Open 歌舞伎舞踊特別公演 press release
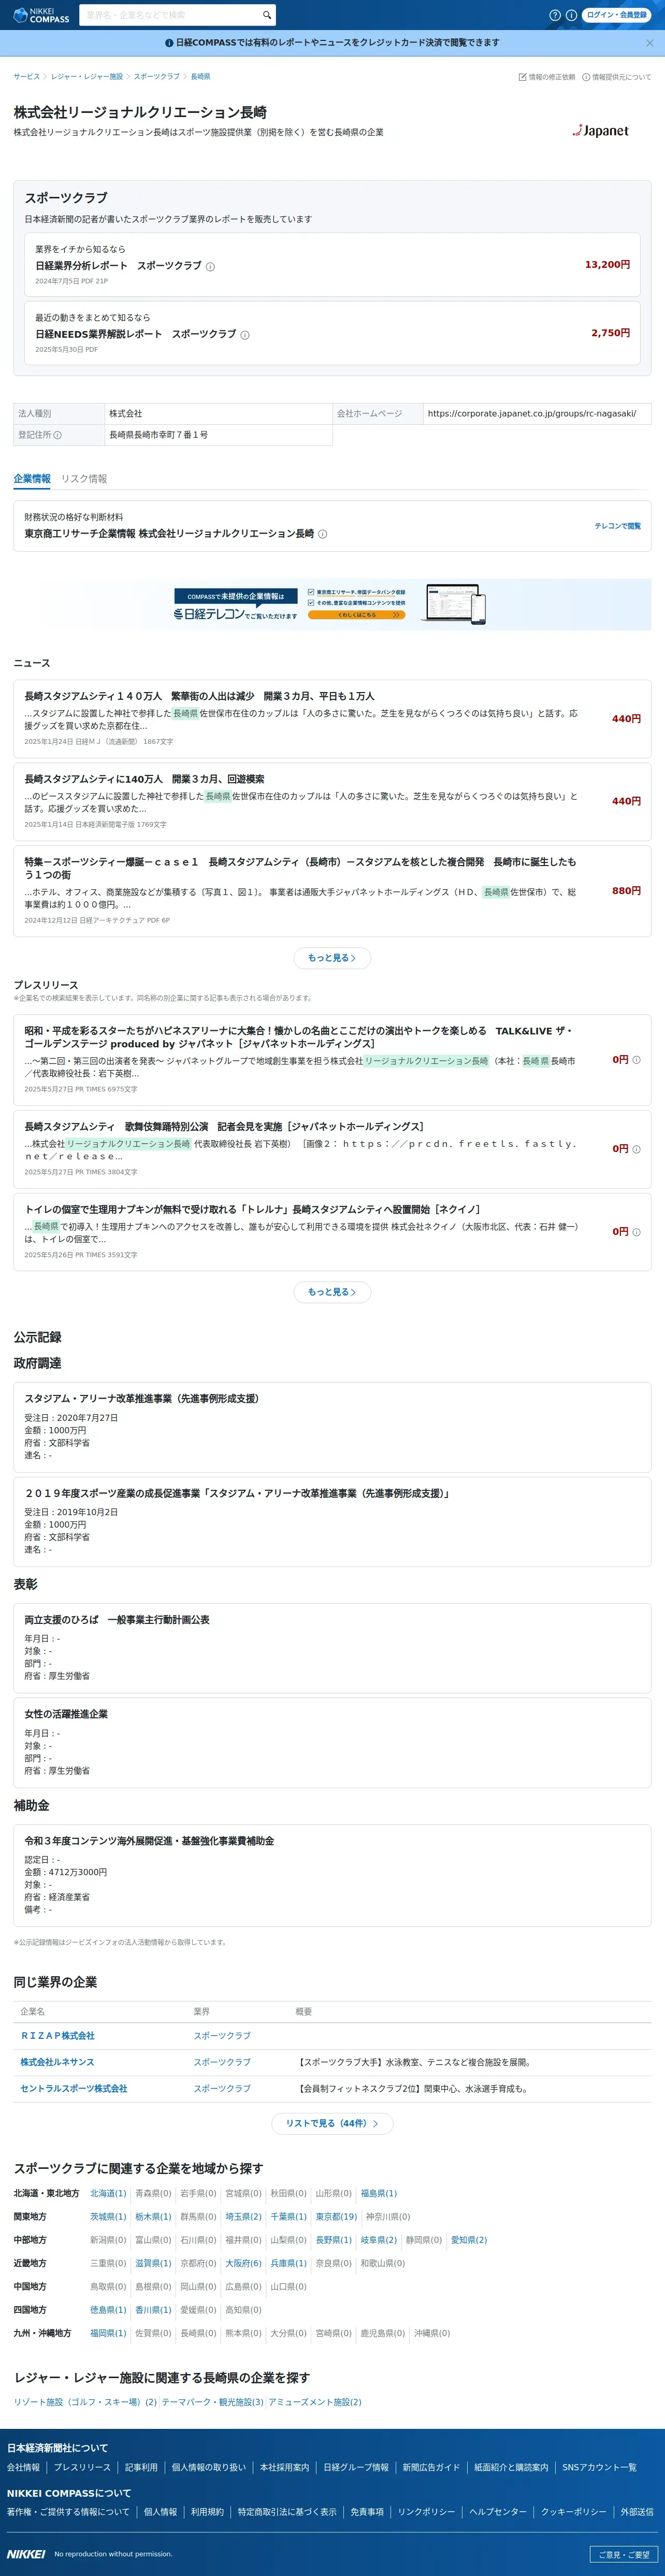Image resolution: width=665 pixels, height=2576 pixels. (332, 1149)
